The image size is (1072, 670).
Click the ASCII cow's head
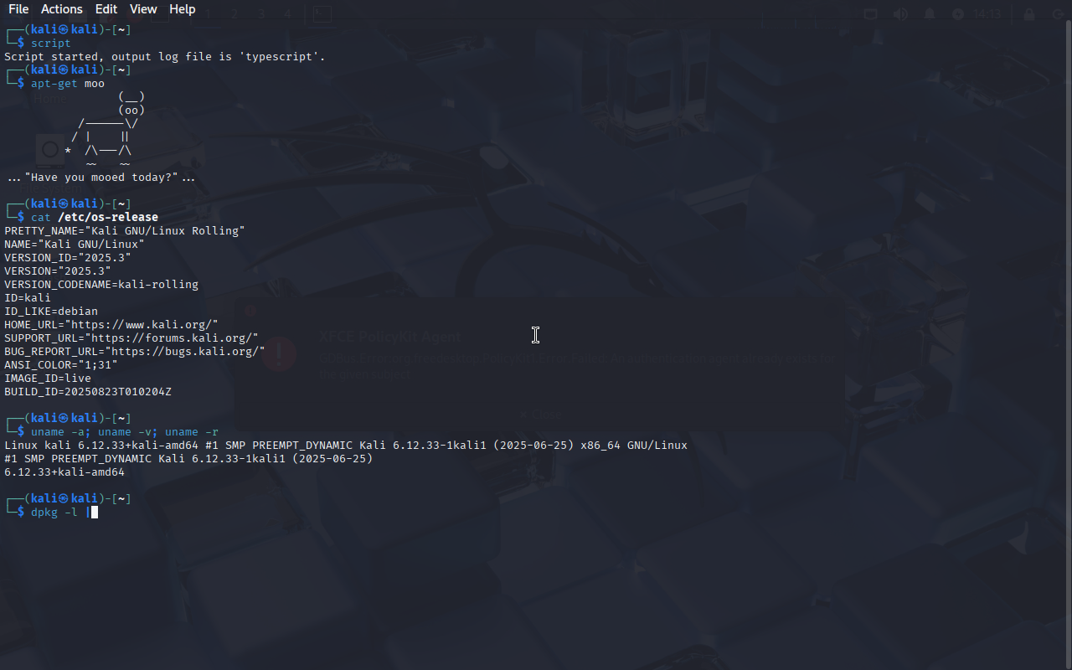pyautogui.click(x=131, y=103)
